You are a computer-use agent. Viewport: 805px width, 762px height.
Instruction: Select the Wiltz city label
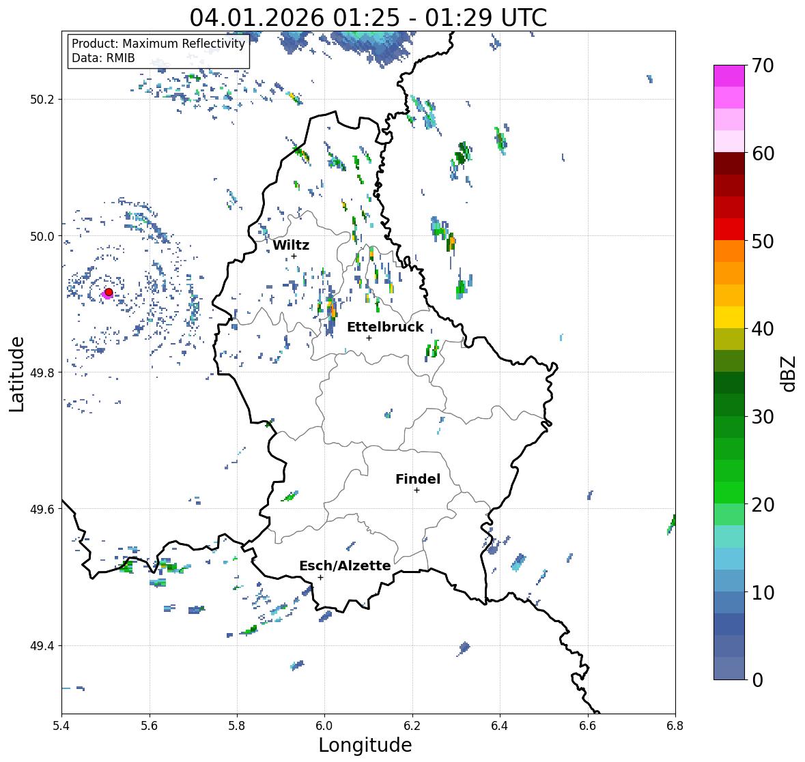[291, 245]
